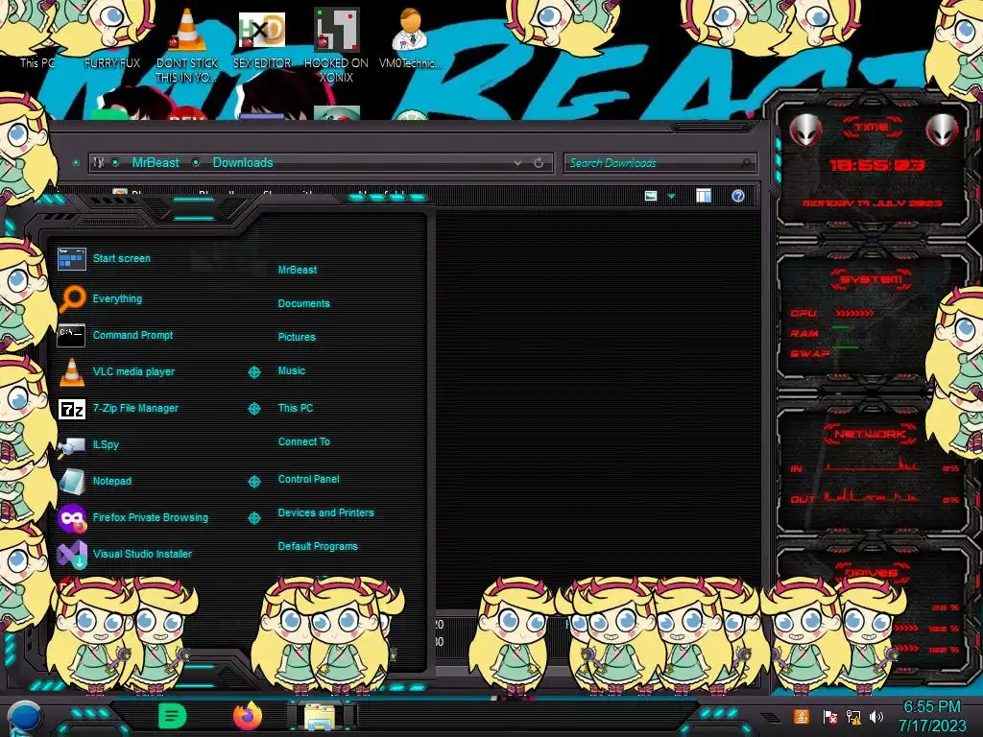Toggle the Explorer preview pane icon
The width and height of the screenshot is (983, 737).
[x=704, y=196]
